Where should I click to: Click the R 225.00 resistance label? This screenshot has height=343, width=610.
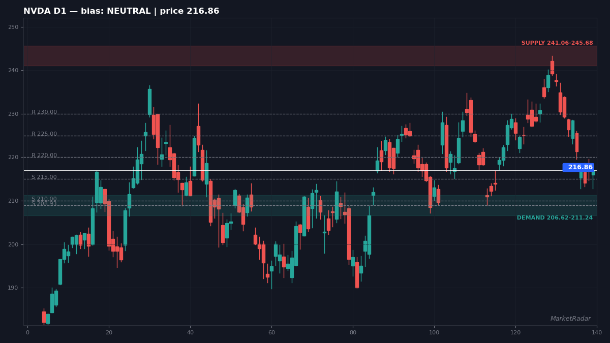(44, 134)
